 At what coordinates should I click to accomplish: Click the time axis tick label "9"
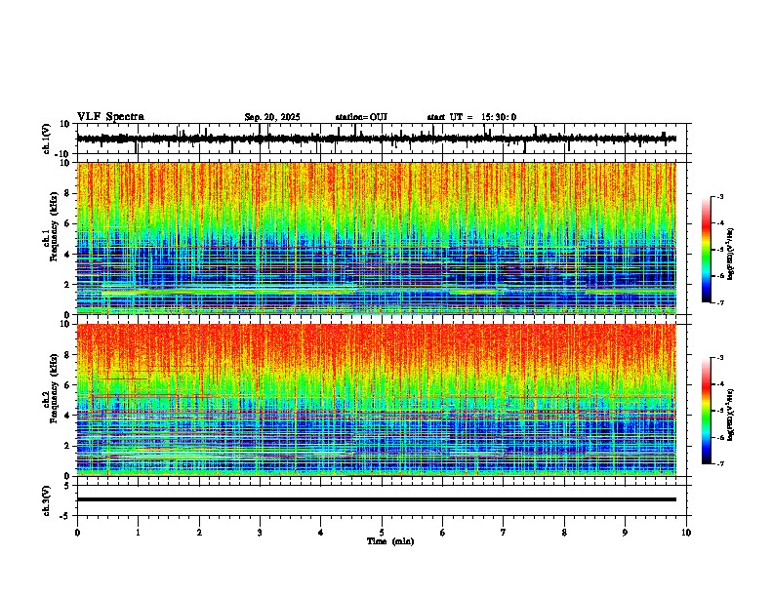point(625,533)
